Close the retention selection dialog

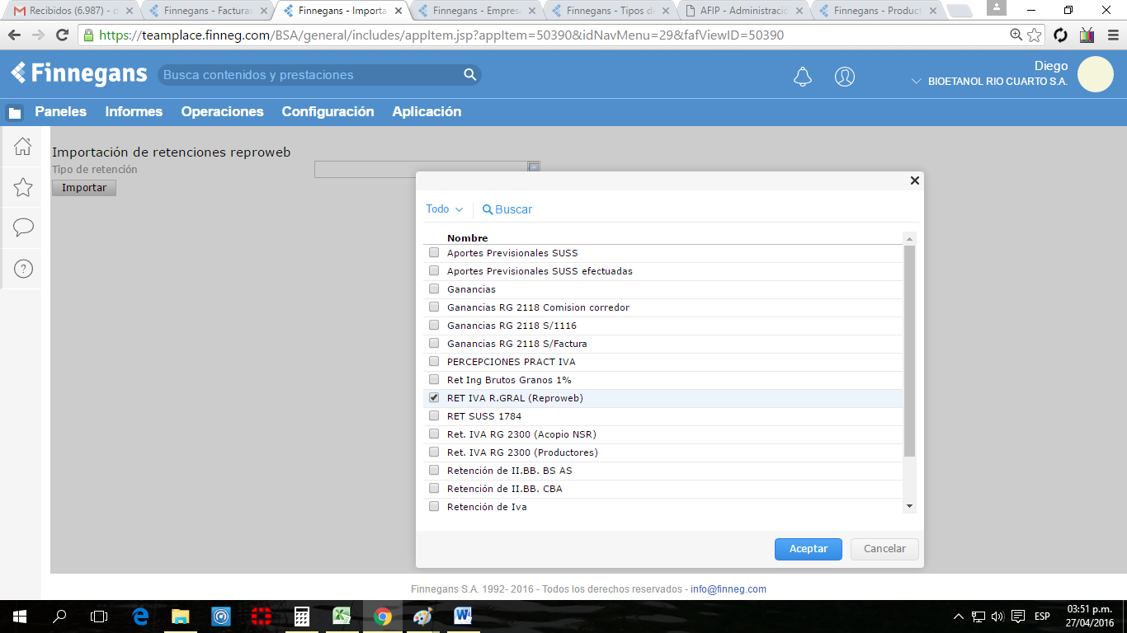pos(914,181)
